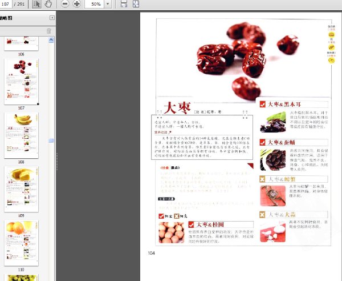
Task: Click the thumbnail panel scrollbar handle
Action: (51, 140)
